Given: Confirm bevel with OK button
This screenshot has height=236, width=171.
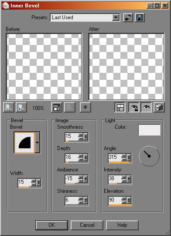Looking at the screenshot, I should [51, 225].
